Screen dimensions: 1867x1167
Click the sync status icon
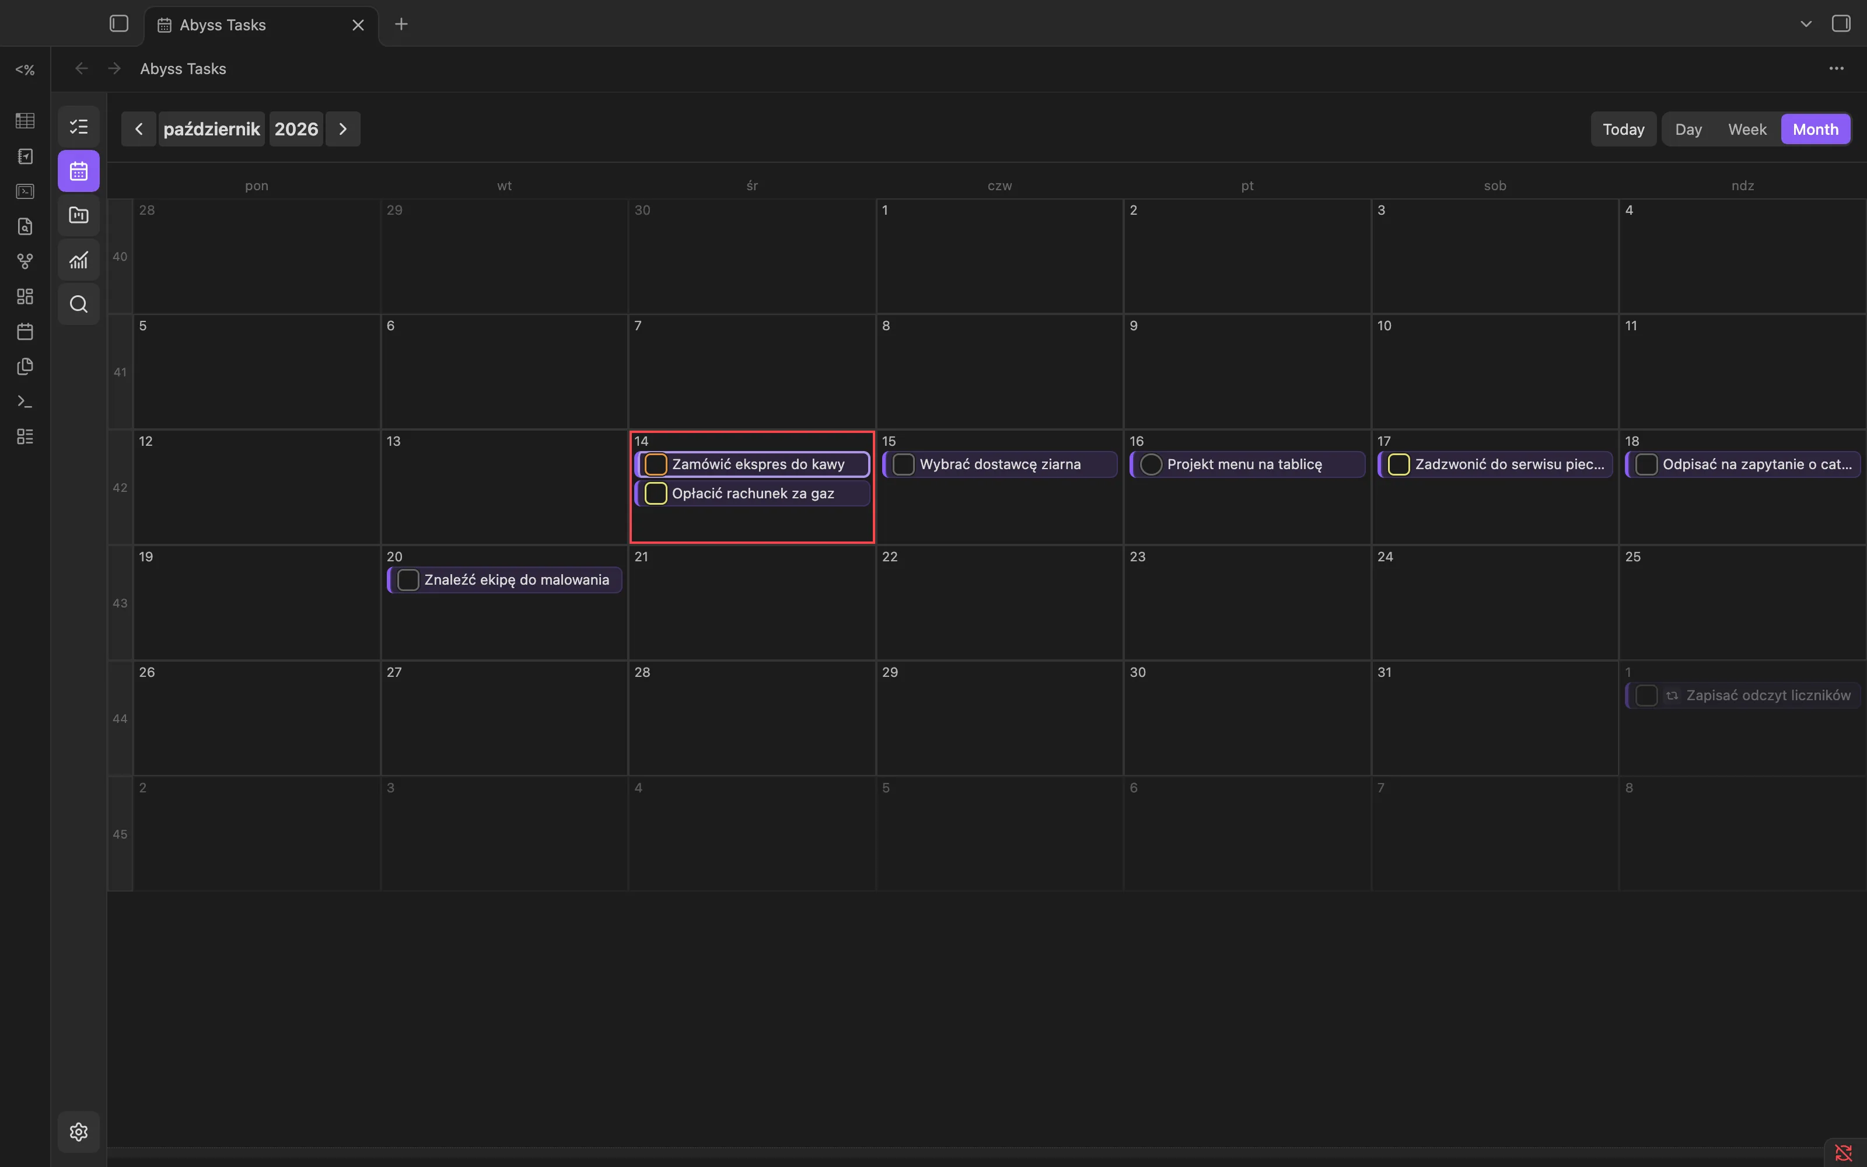pos(1843,1152)
